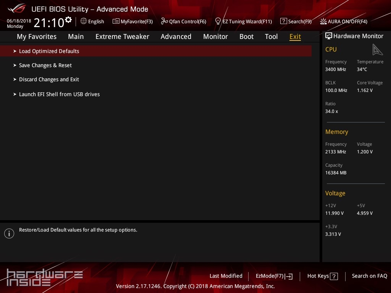Click the BCLK value 100.0 MHz
The width and height of the screenshot is (391, 293).
(x=336, y=90)
